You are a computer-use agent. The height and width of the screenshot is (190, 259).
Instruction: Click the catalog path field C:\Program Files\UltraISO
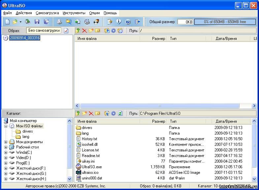point(198,113)
